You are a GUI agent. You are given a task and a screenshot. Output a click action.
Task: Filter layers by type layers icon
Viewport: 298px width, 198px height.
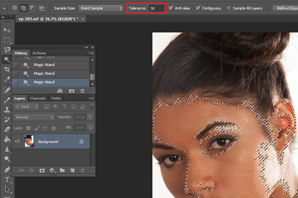pos(65,107)
